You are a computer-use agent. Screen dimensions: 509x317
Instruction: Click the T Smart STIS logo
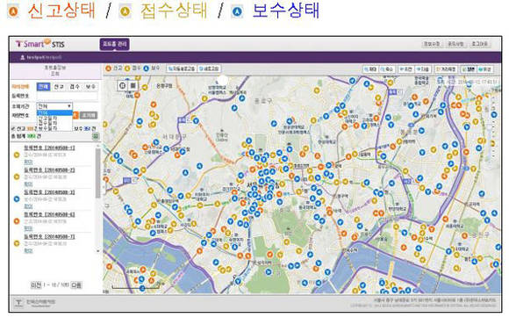click(39, 44)
